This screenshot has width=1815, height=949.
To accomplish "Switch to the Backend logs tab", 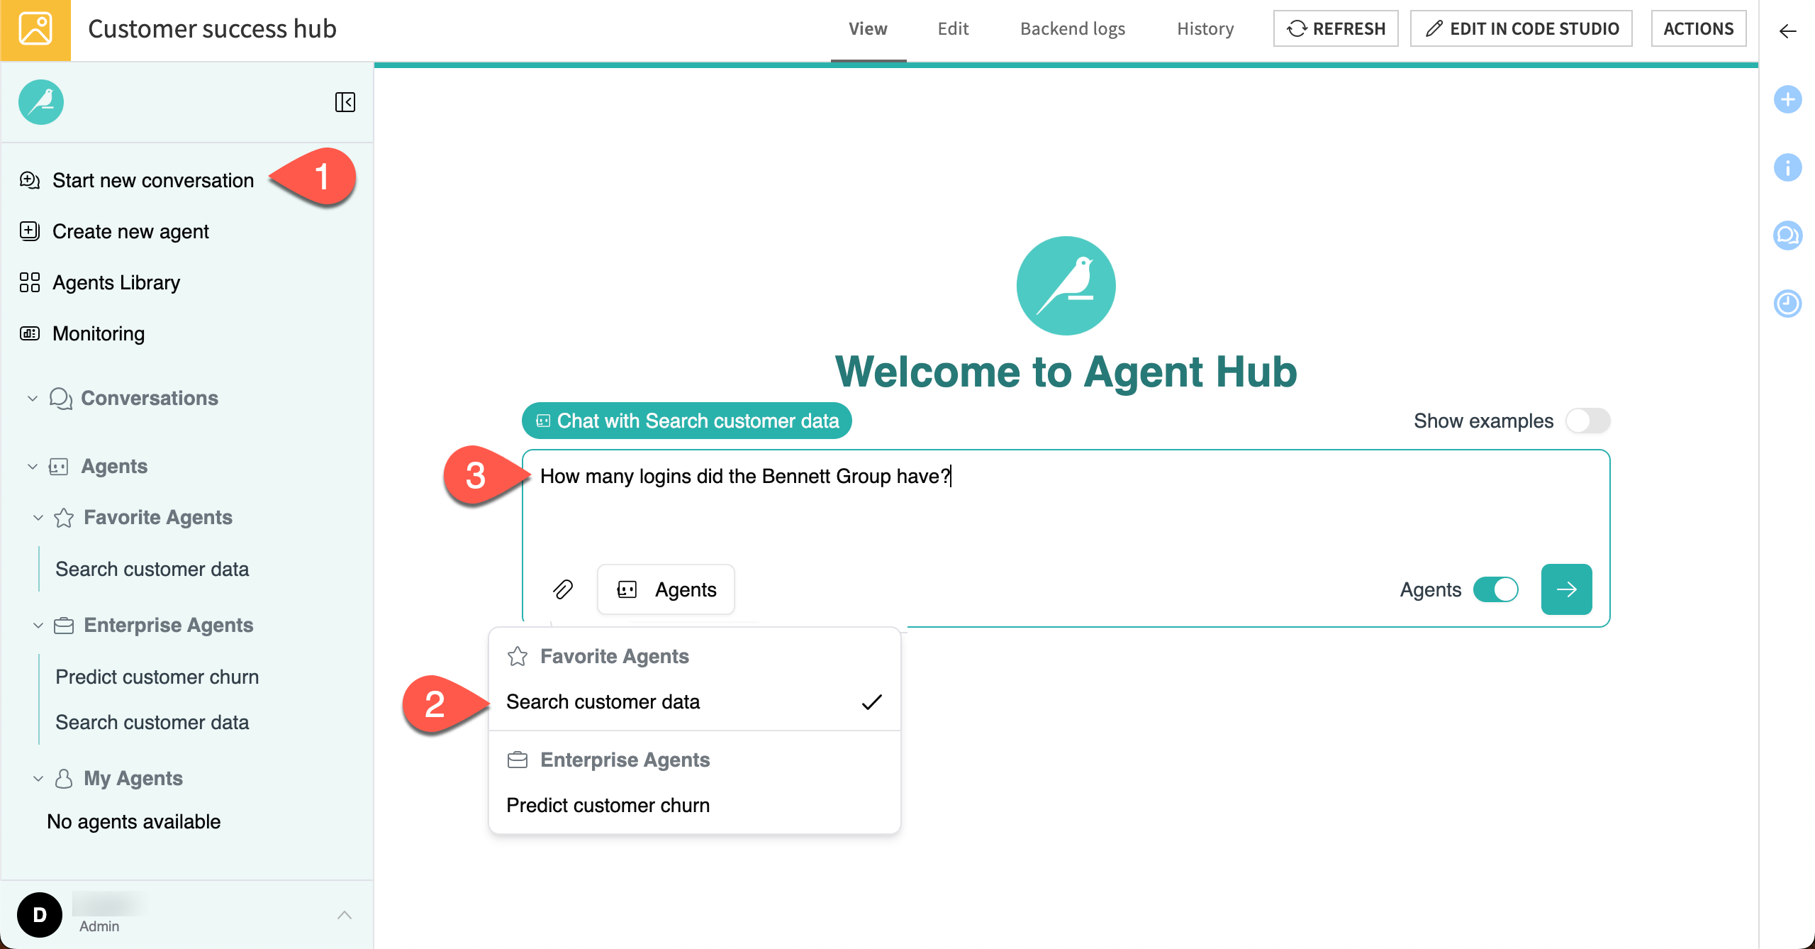I will click(x=1072, y=28).
